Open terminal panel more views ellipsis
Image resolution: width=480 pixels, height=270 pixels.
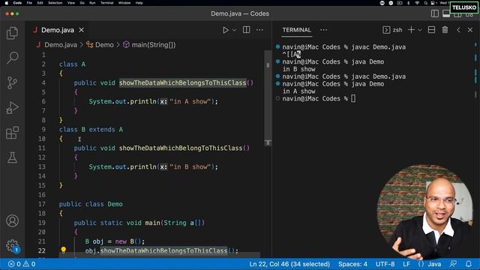pos(323,30)
